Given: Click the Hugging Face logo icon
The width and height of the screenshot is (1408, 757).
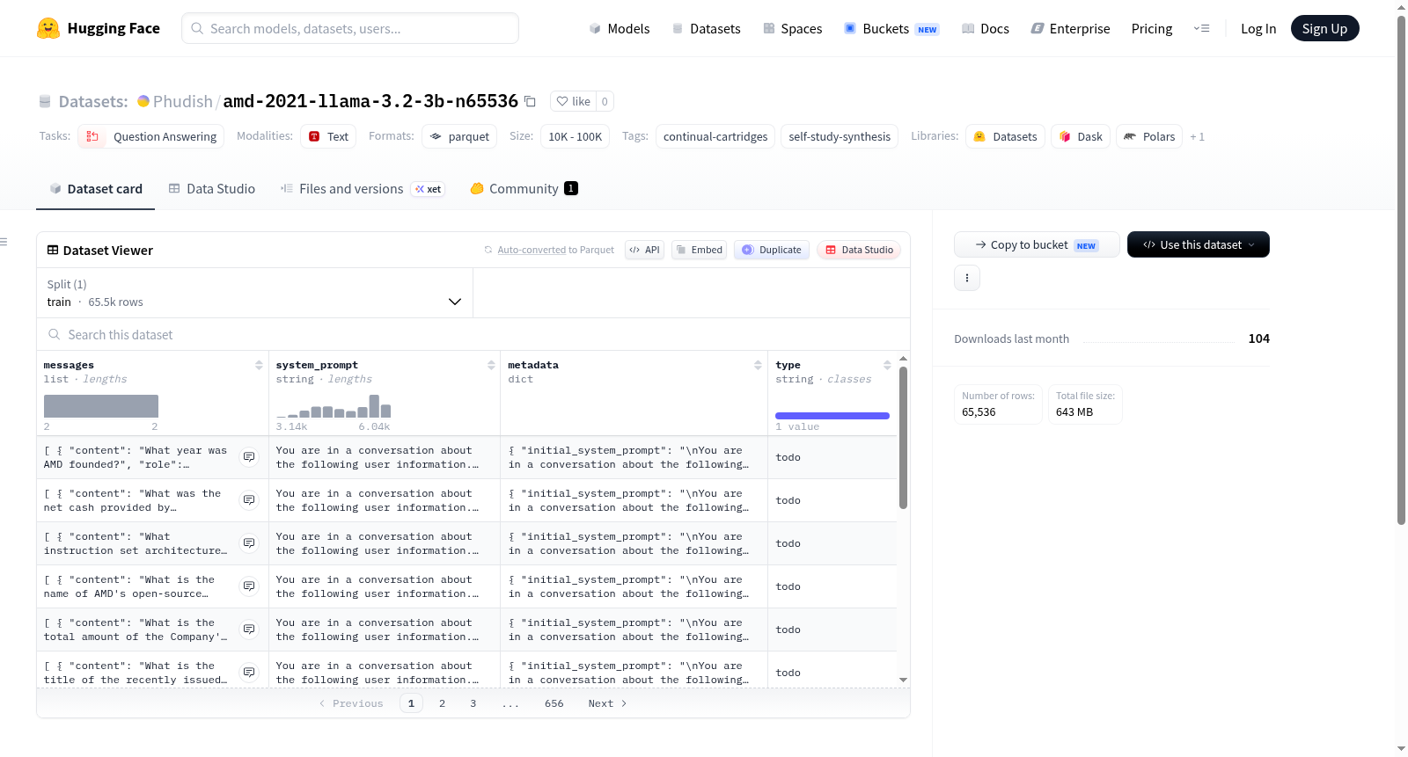Looking at the screenshot, I should click(48, 28).
